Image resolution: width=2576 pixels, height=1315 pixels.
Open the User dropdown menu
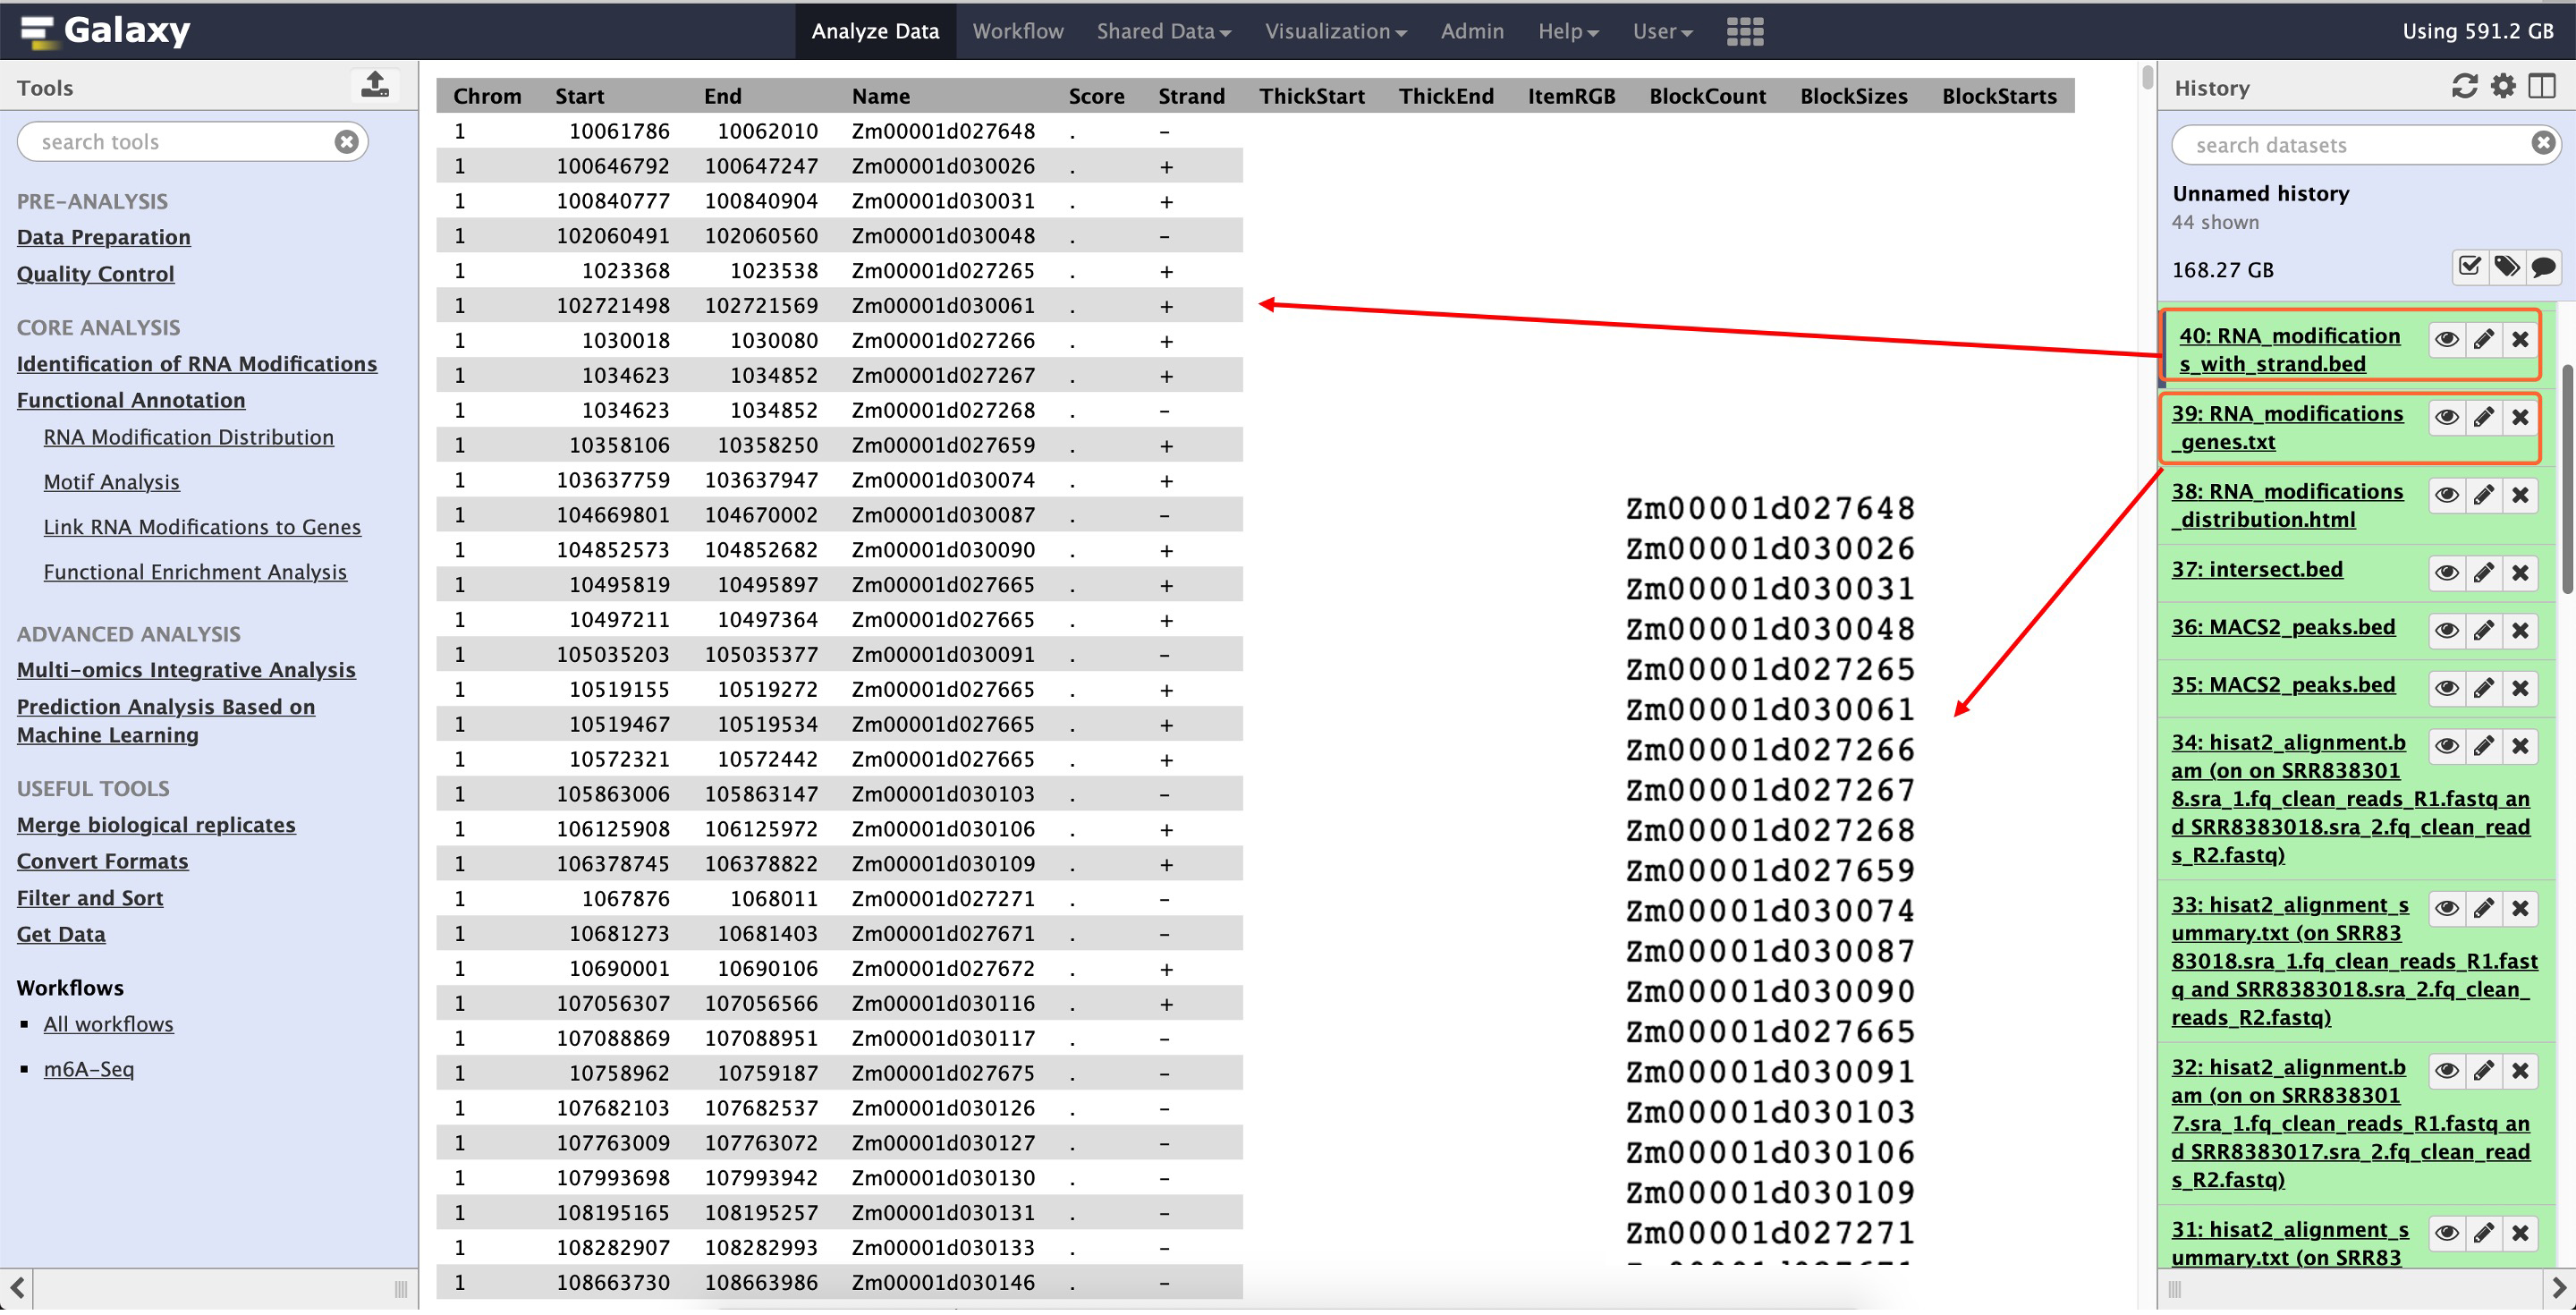[1662, 31]
